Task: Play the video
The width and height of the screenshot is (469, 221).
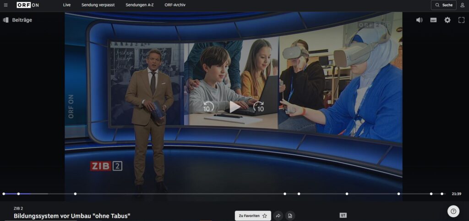Action: click(x=234, y=107)
